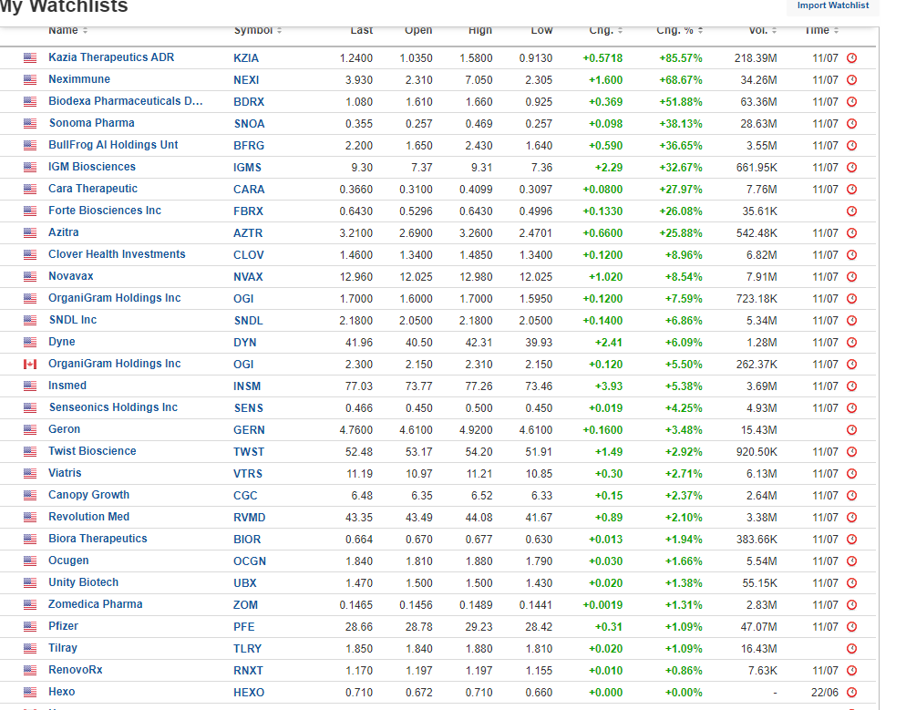
Task: Click the clock icon in Hexo row
Action: click(x=851, y=693)
